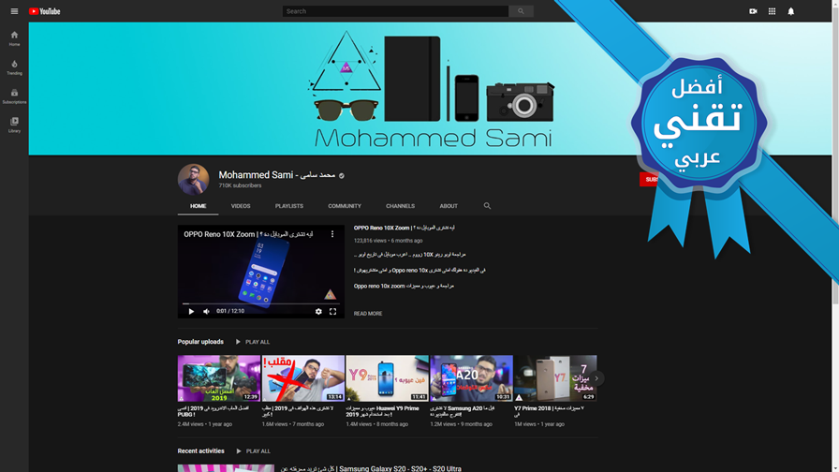Open the Library sidebar icon
The width and height of the screenshot is (839, 472).
pyautogui.click(x=14, y=125)
